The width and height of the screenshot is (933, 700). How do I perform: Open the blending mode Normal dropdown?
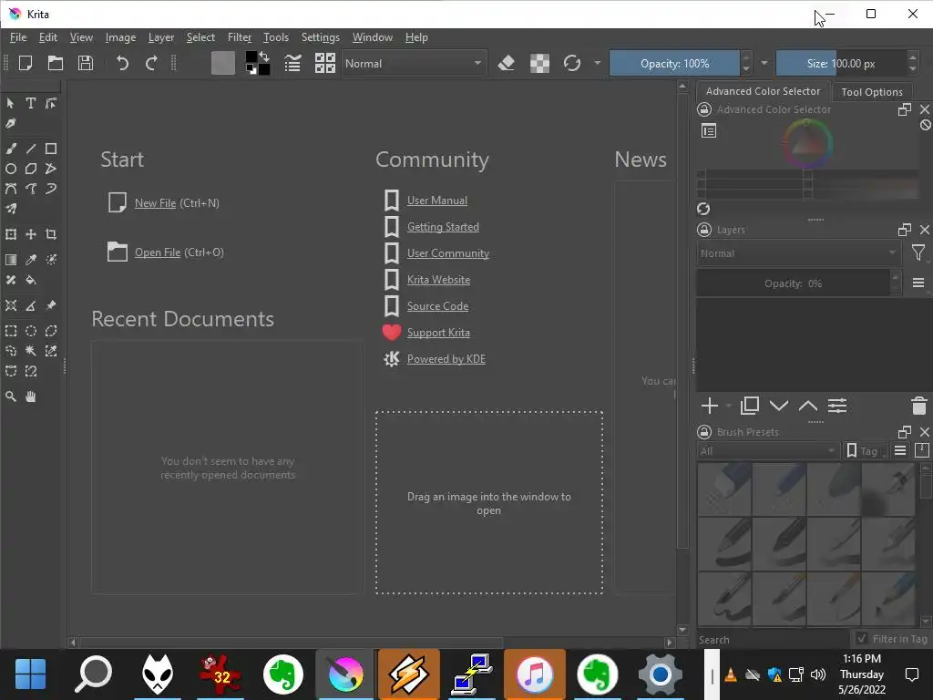[x=414, y=63]
